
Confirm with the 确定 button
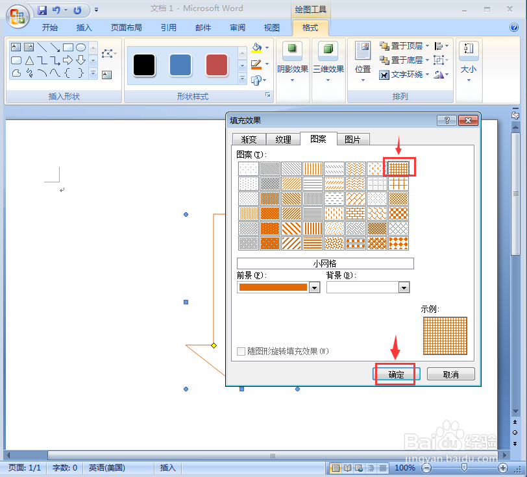click(396, 374)
